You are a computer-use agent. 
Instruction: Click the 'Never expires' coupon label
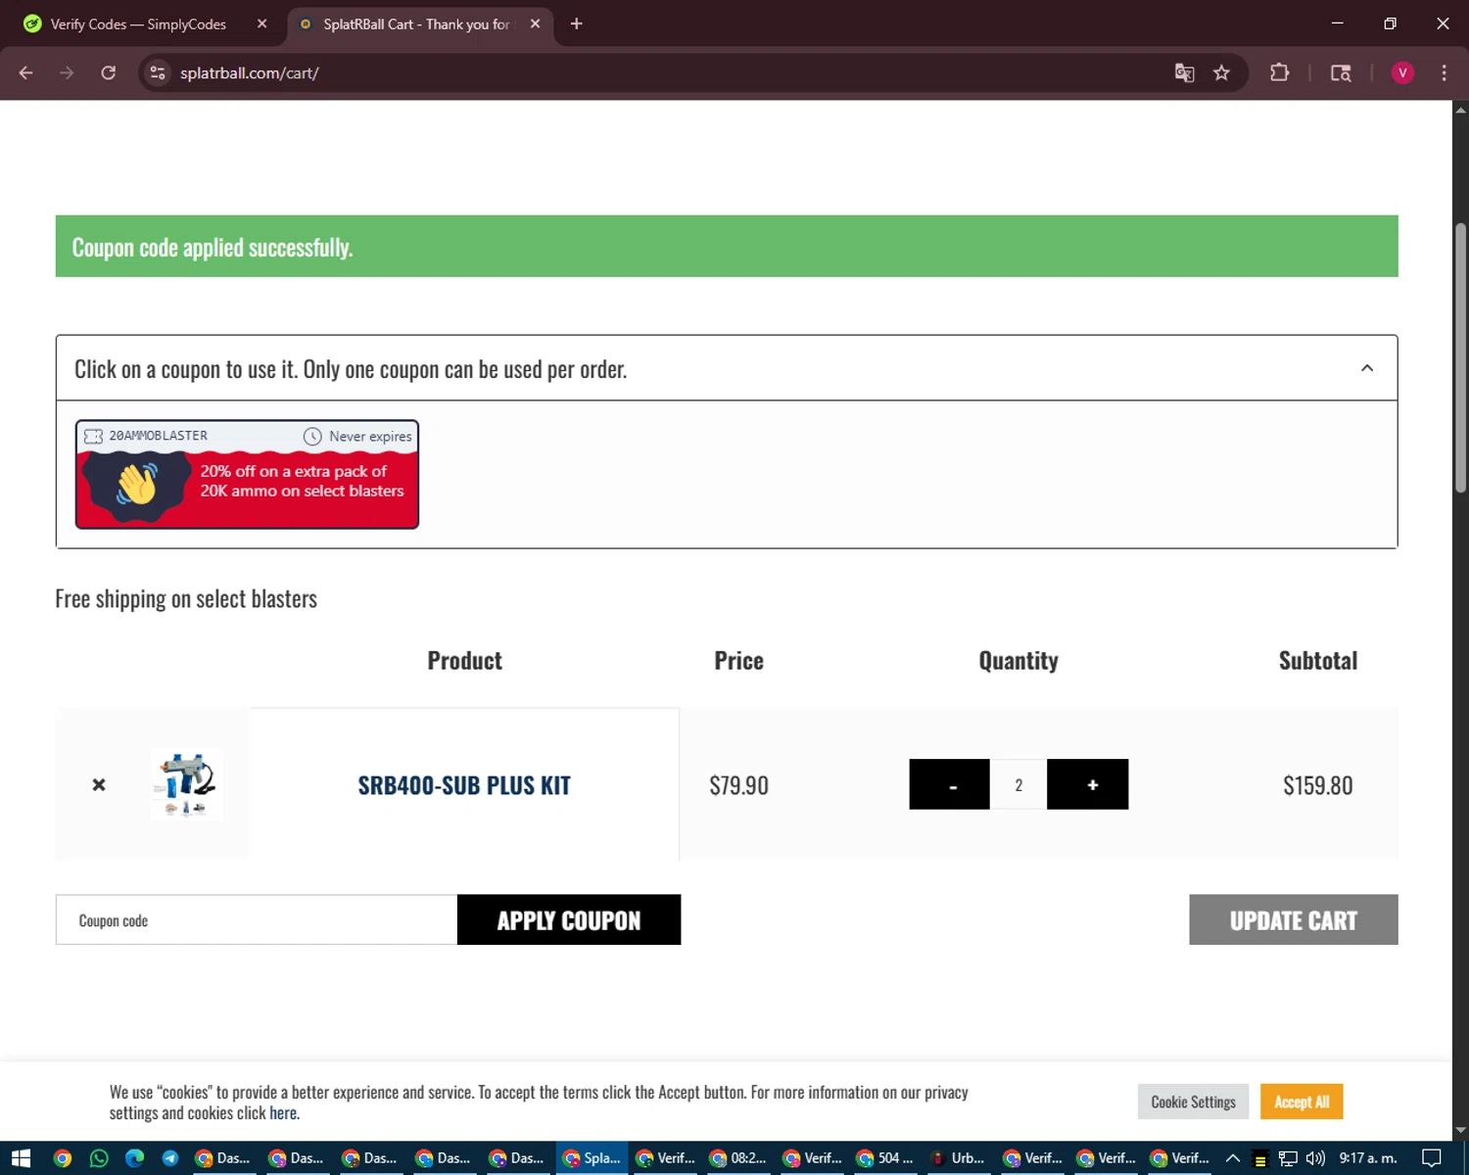point(370,437)
